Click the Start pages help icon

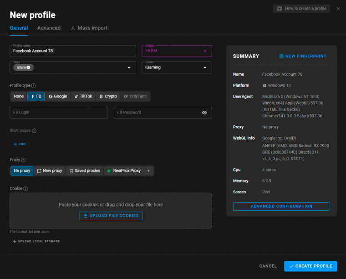pos(34,131)
